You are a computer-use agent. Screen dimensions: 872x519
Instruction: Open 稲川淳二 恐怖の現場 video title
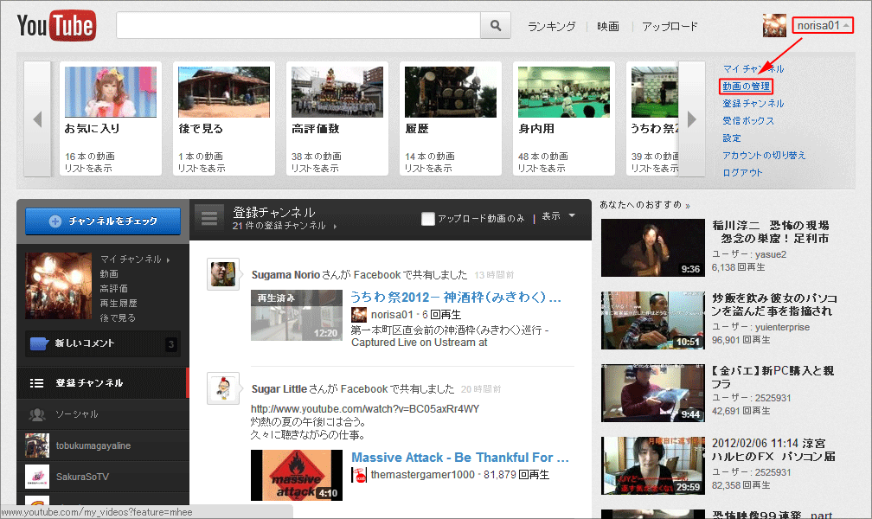click(x=771, y=232)
